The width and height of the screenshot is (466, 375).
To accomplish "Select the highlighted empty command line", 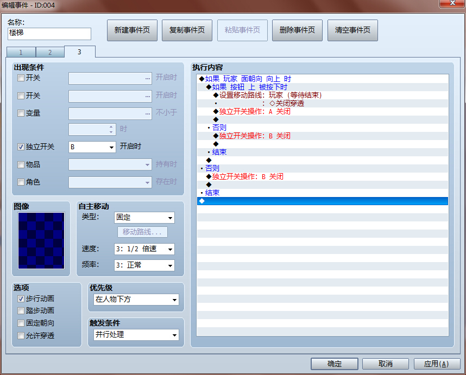I will tap(323, 201).
